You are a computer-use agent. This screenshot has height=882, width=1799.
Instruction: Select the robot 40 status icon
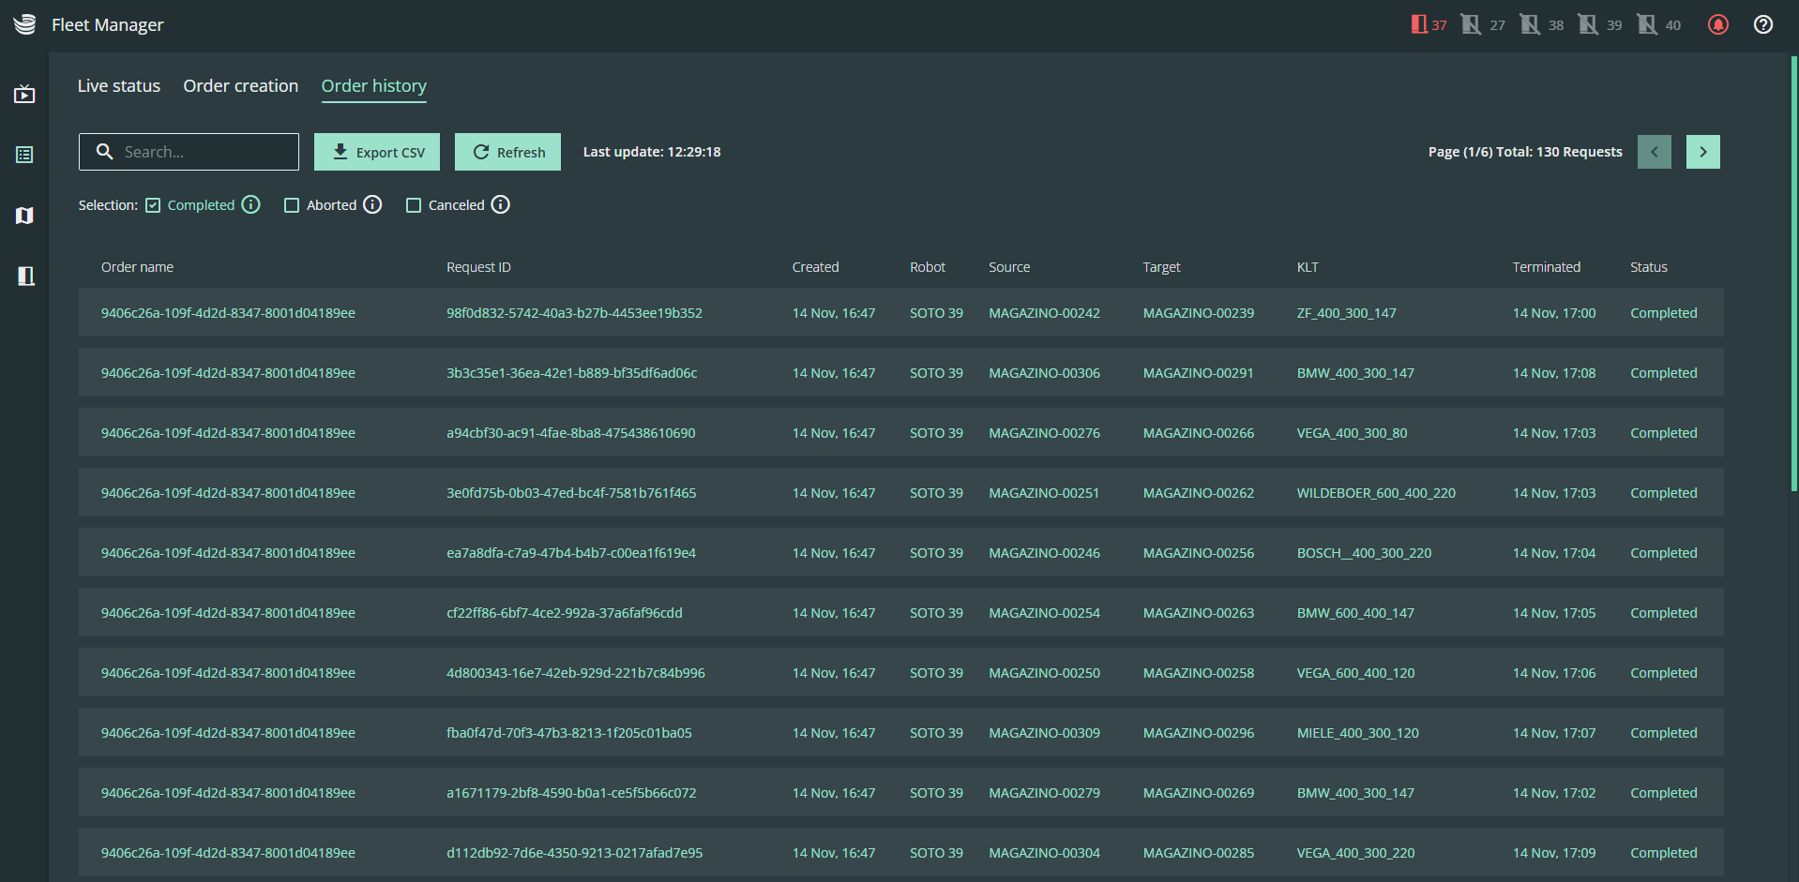click(x=1658, y=24)
